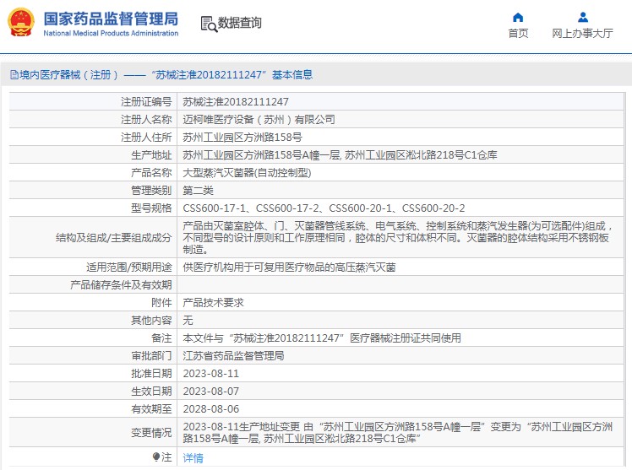632x470 pixels.
Task: Select registration number 苏械注准20182111247 in first row
Action: 236,102
